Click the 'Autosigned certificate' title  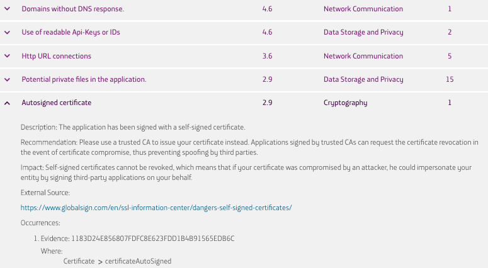(x=56, y=103)
